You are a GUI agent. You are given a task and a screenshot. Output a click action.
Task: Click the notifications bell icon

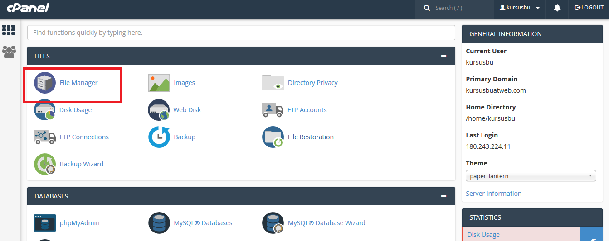pyautogui.click(x=557, y=8)
